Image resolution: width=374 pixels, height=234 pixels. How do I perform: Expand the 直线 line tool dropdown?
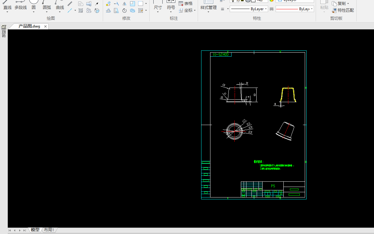[7, 12]
